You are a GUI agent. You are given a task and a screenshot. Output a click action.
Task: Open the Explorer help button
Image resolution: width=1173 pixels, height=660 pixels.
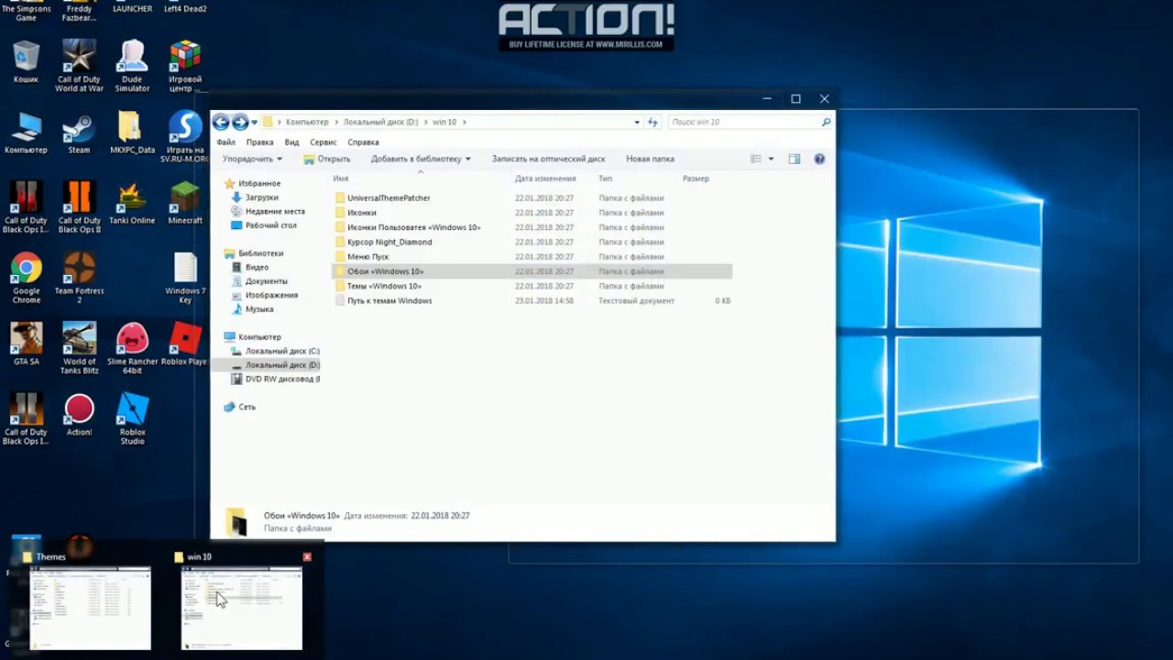coord(819,159)
